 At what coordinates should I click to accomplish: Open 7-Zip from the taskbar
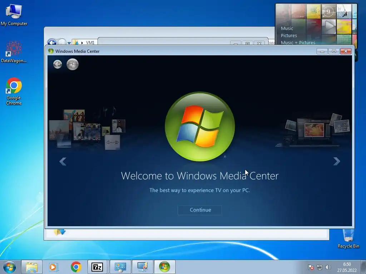coord(97,267)
